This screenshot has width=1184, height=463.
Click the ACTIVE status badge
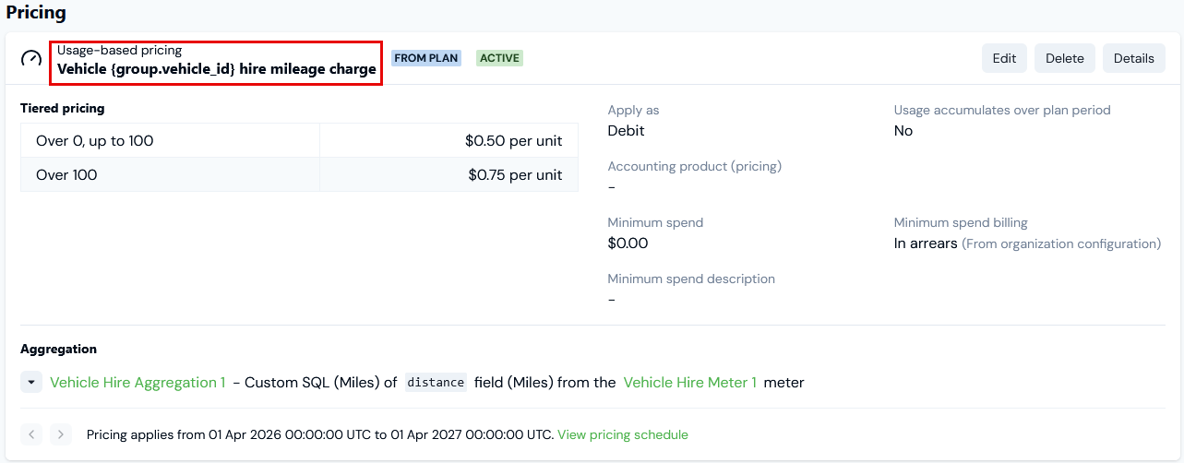tap(499, 58)
